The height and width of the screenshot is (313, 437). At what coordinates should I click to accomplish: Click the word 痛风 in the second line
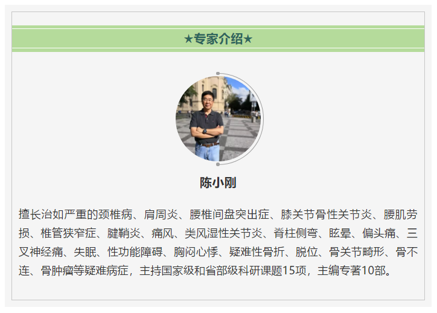[163, 233]
